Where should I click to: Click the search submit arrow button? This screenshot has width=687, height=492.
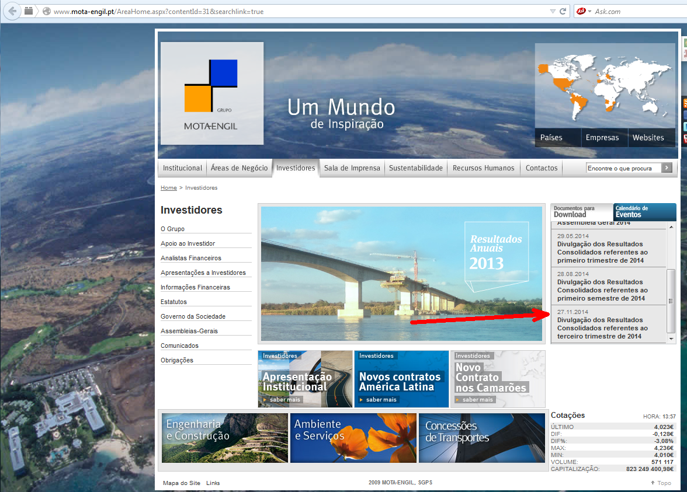pos(667,168)
